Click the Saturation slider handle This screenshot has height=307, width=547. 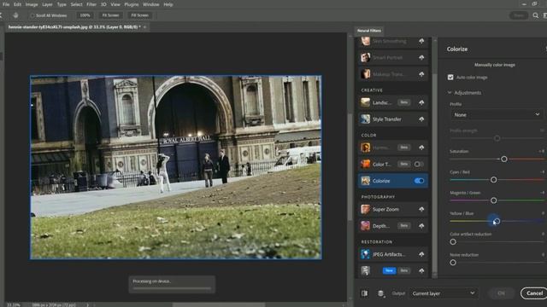pyautogui.click(x=504, y=159)
